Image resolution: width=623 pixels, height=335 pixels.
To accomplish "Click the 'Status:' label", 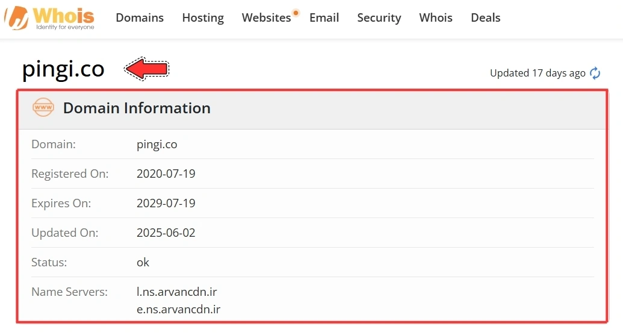I will (x=49, y=262).
